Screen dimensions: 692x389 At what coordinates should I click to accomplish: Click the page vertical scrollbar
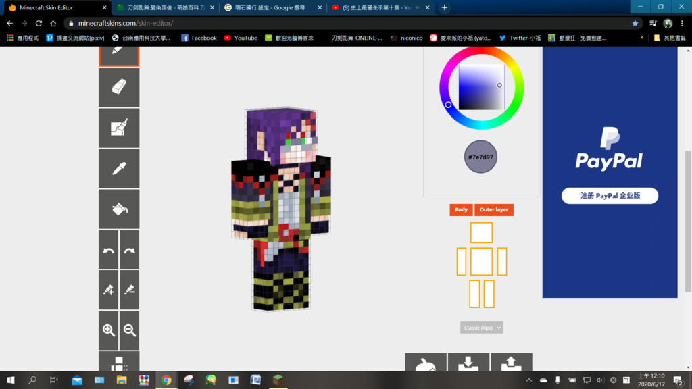point(688,221)
